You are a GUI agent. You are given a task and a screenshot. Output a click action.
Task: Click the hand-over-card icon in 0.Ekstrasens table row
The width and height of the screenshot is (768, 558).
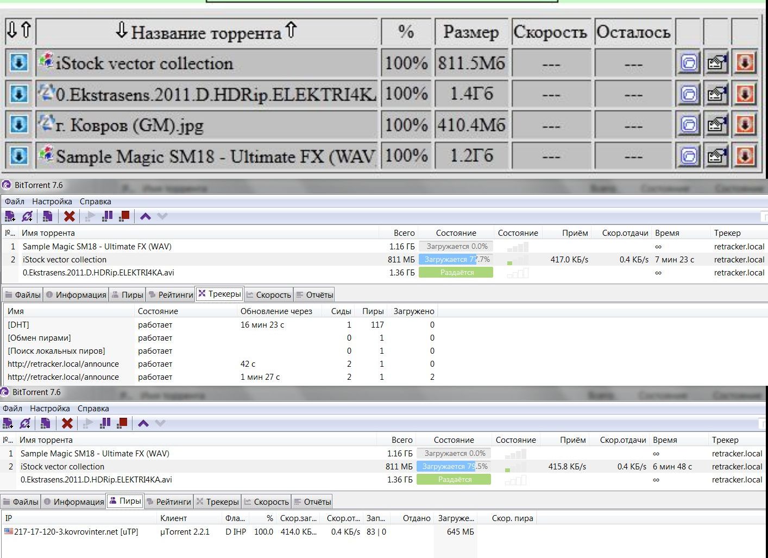tap(716, 95)
